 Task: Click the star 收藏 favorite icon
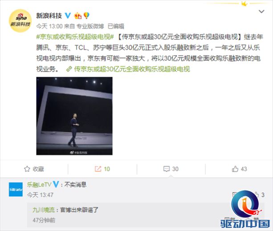[x=27, y=169]
